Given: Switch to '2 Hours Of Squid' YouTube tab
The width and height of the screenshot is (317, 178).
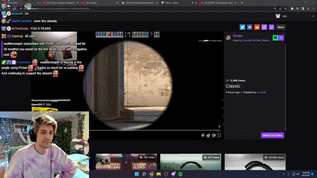Looking at the screenshot, I should click(x=60, y=3).
